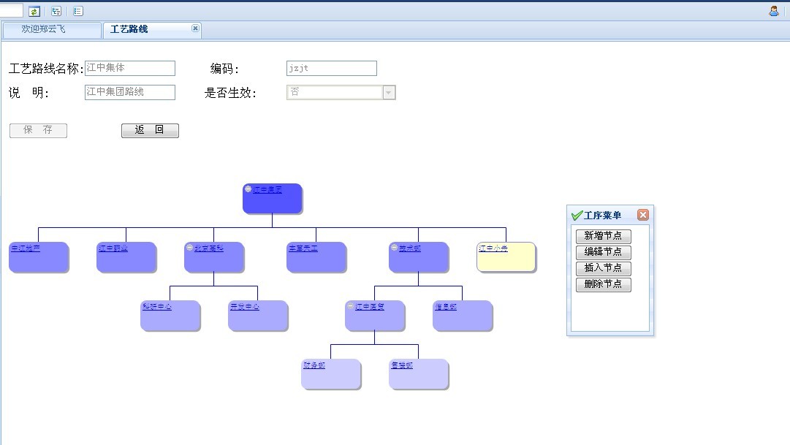Open the 江中集团 node link

[x=267, y=190]
